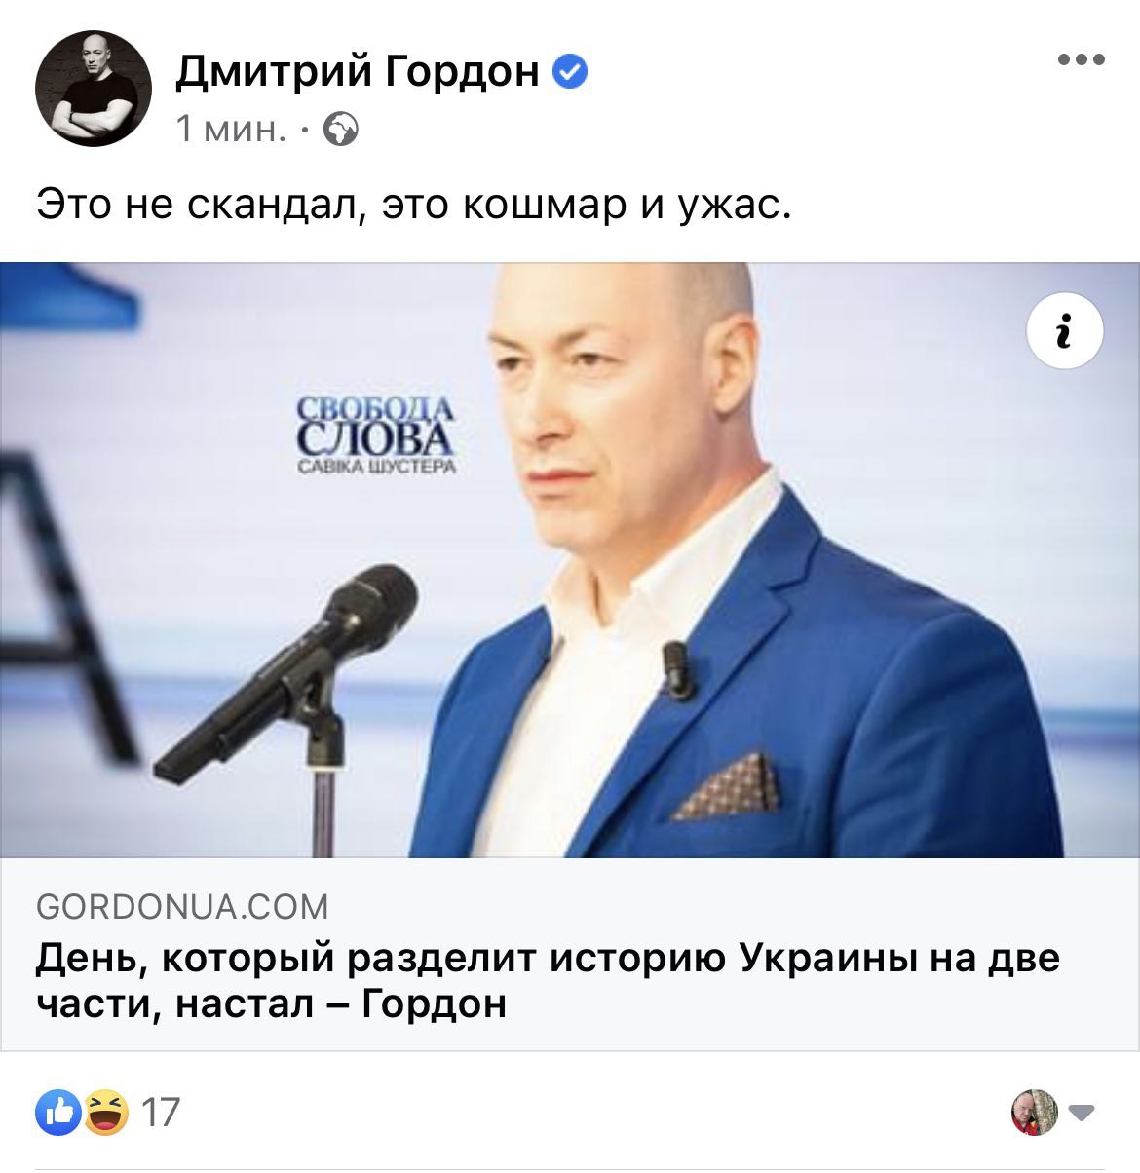This screenshot has height=1173, width=1140.
Task: Click the round info "i" button on preview
Action: click(1066, 330)
